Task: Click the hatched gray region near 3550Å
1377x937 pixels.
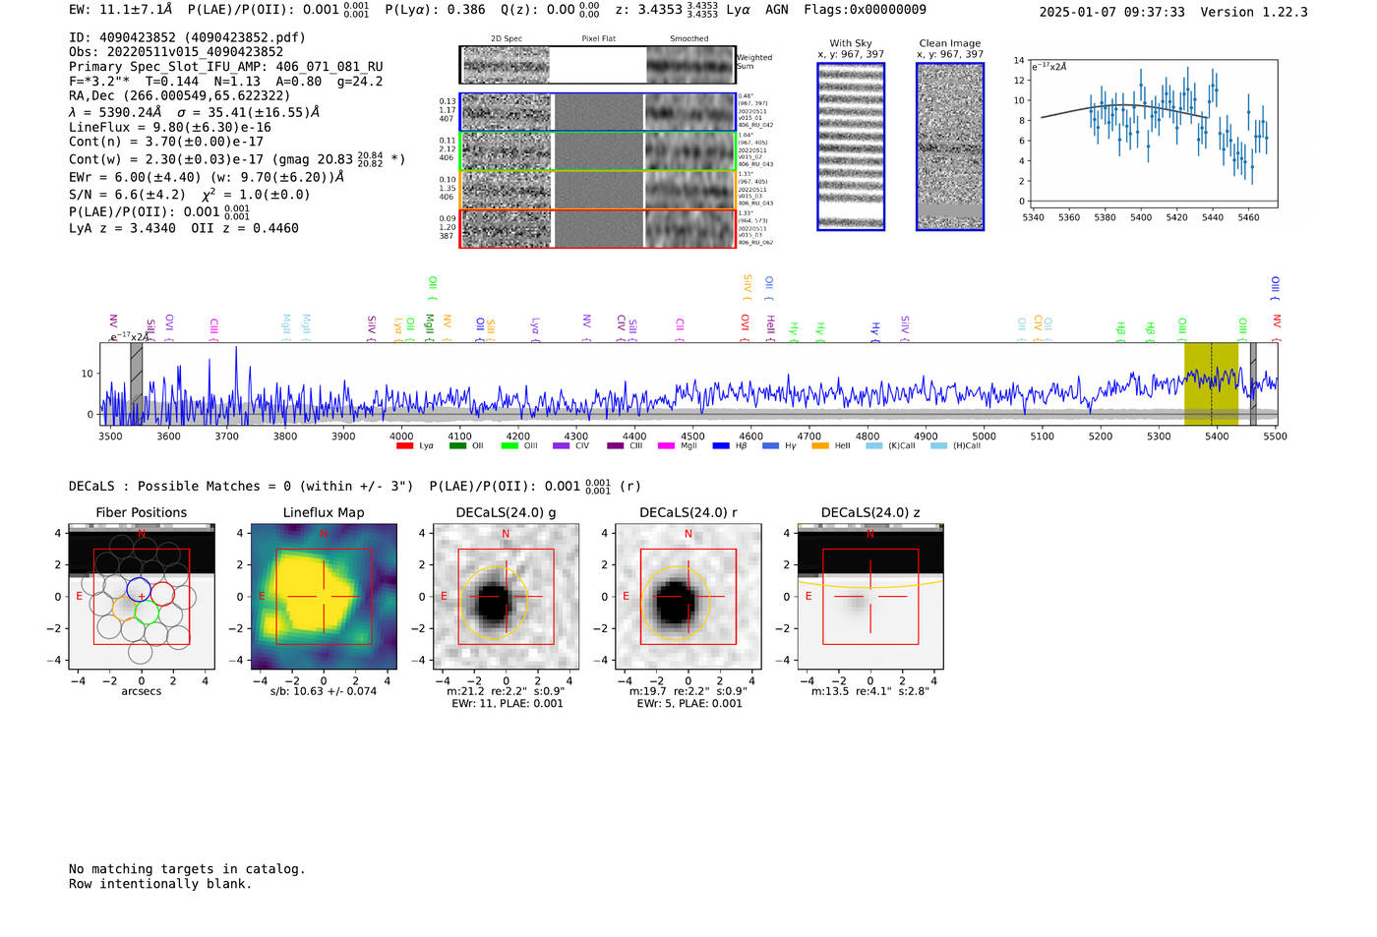Action: pos(137,383)
